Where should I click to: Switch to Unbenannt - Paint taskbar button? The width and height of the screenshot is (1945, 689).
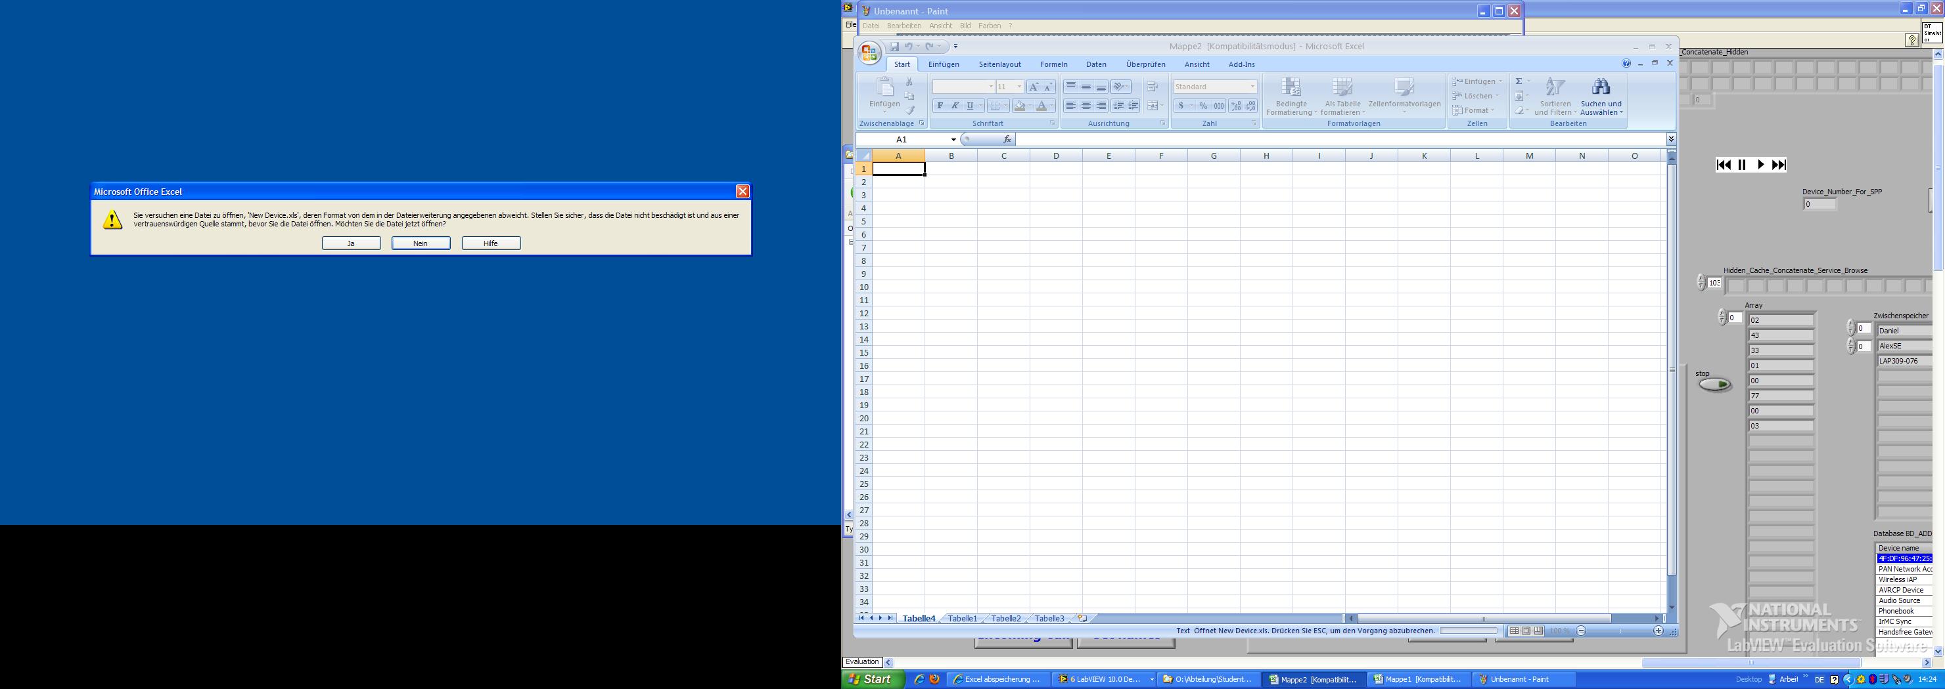1524,679
